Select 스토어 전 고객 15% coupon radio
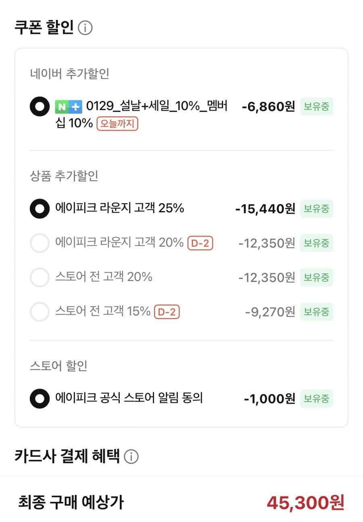 40,312
